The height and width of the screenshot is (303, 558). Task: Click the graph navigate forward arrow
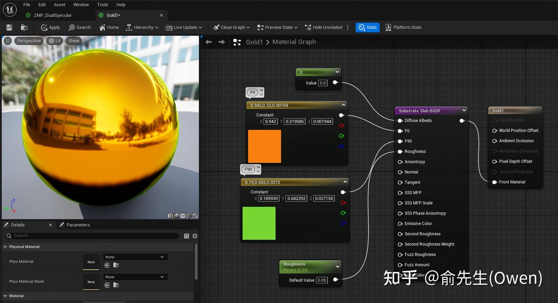[x=222, y=42]
